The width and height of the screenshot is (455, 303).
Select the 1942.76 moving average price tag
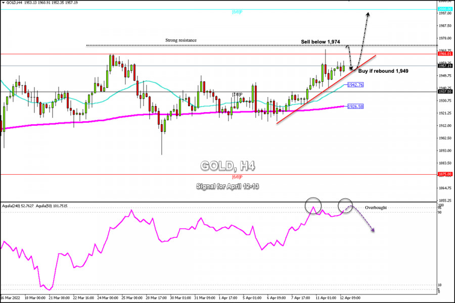click(355, 85)
